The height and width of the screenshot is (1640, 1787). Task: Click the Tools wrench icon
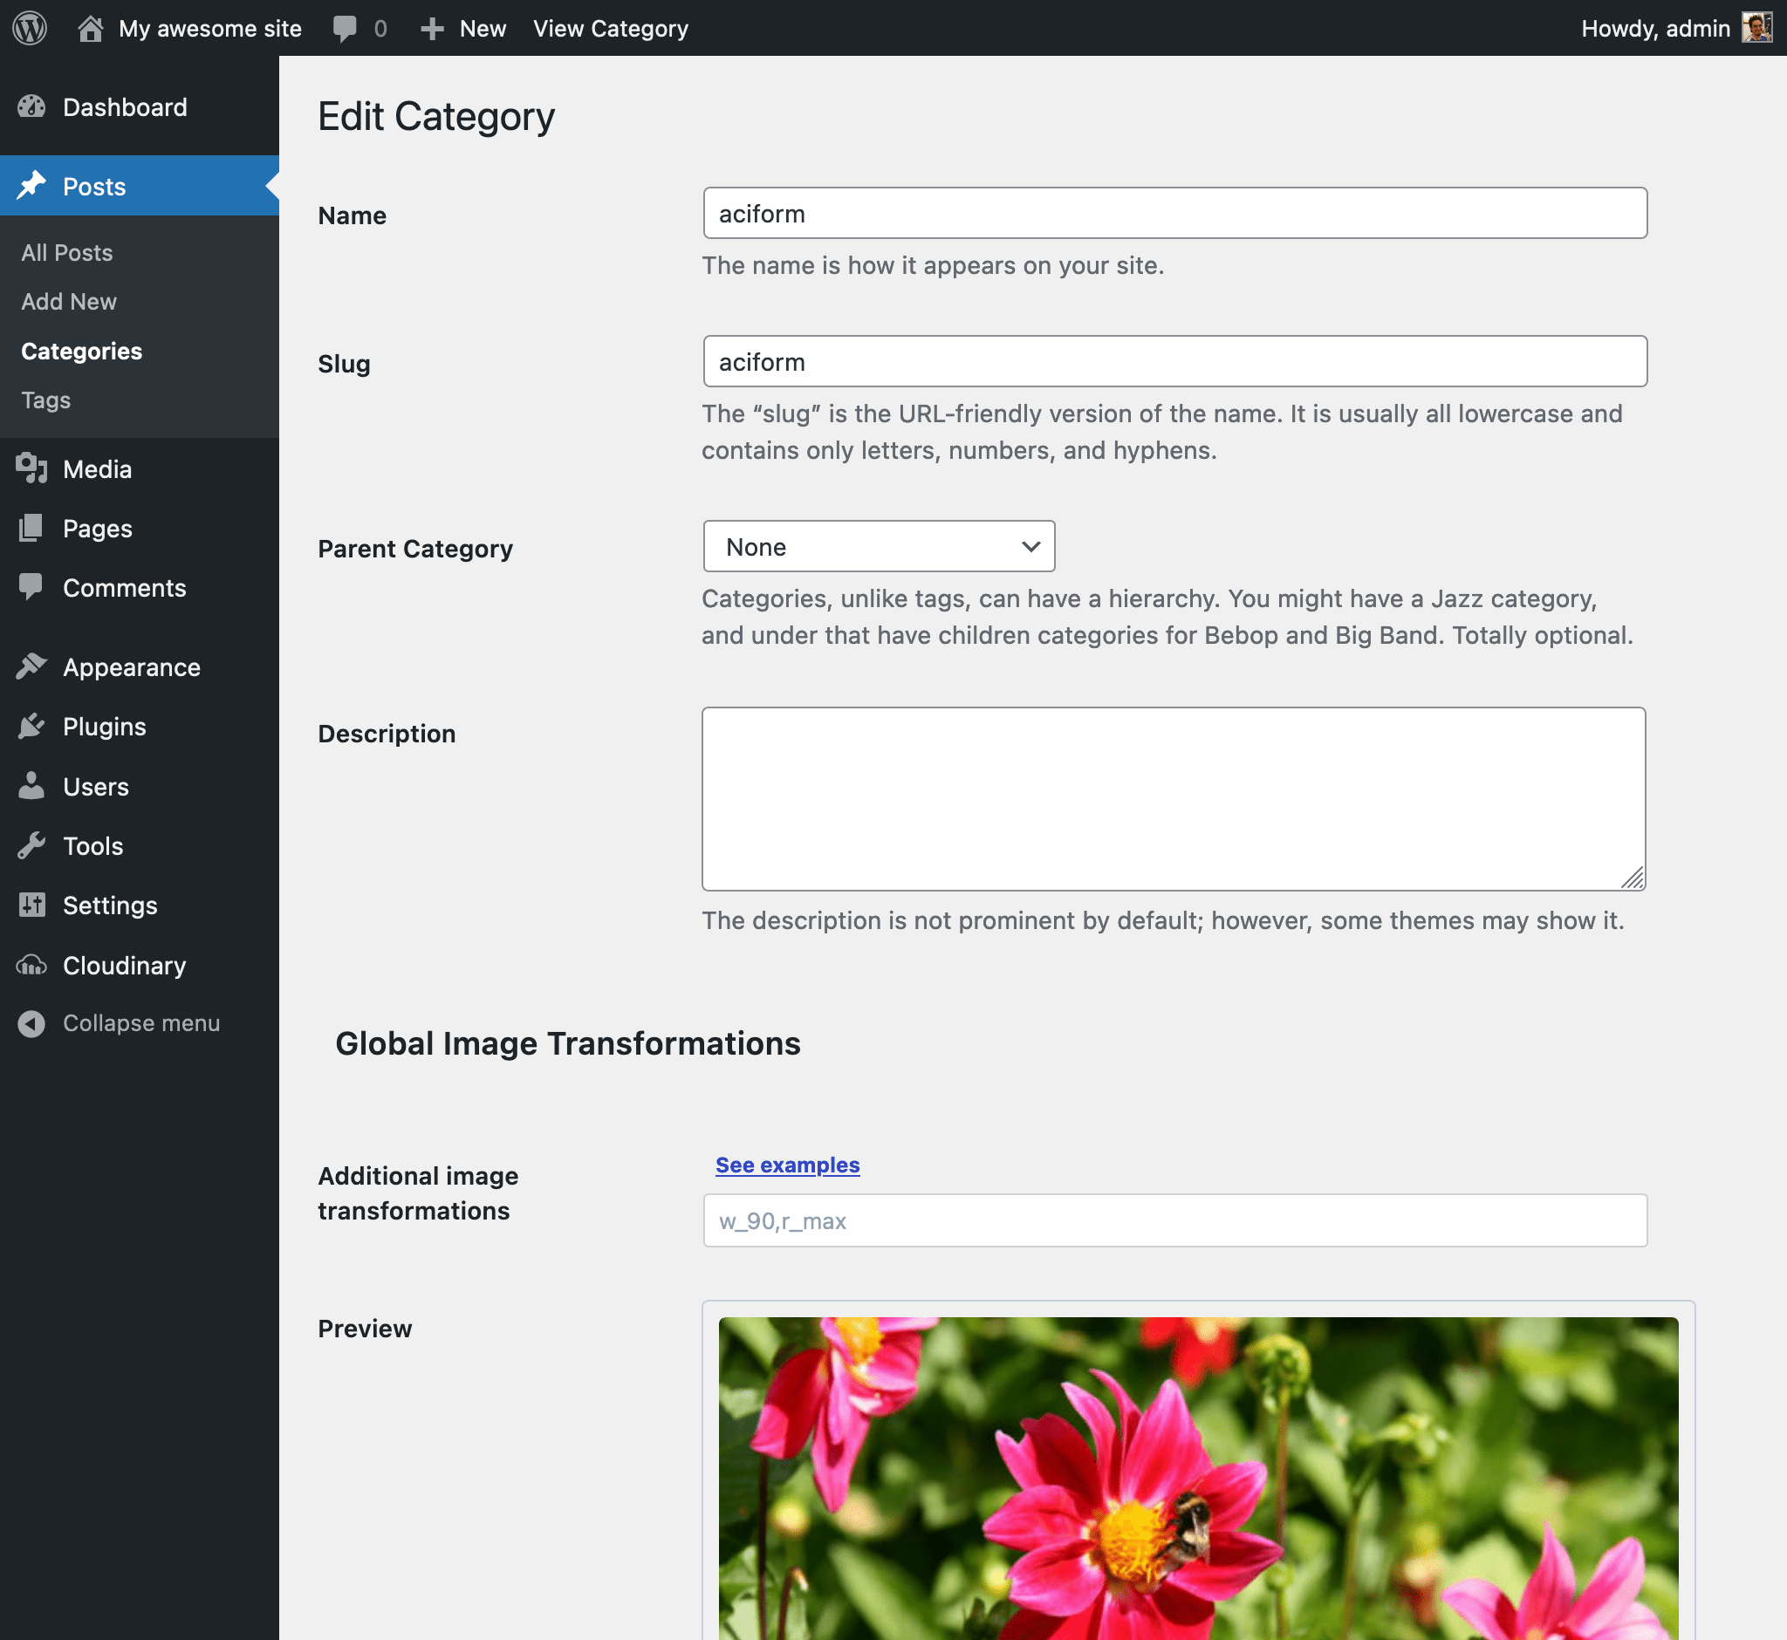click(32, 846)
